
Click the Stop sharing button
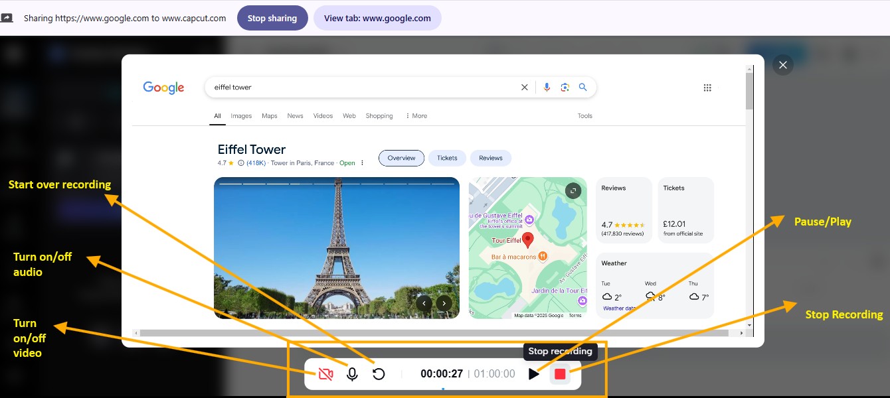[272, 18]
